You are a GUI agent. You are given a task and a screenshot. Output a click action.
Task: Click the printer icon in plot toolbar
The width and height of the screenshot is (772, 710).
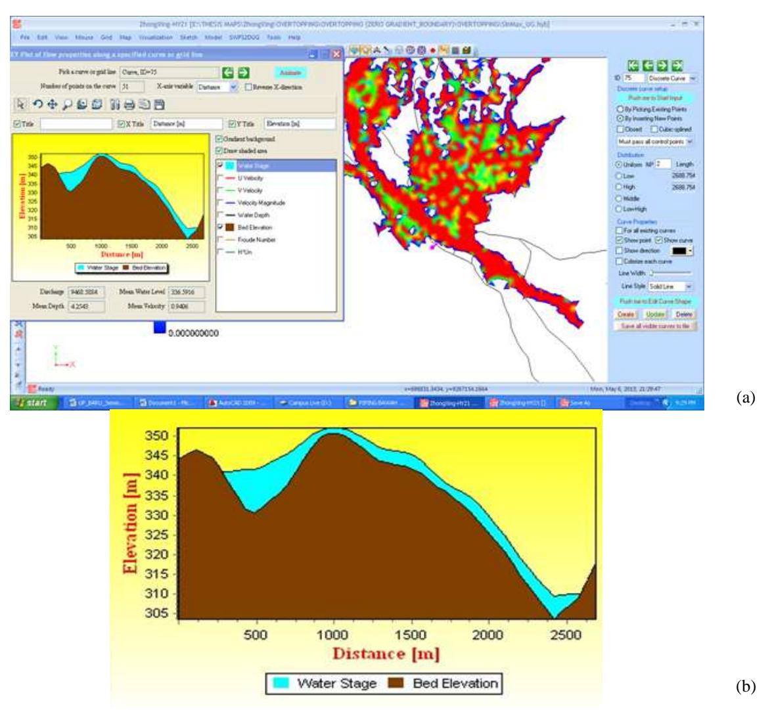click(x=129, y=104)
